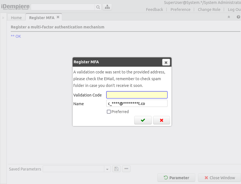Click the help question mark icon

pos(238,17)
